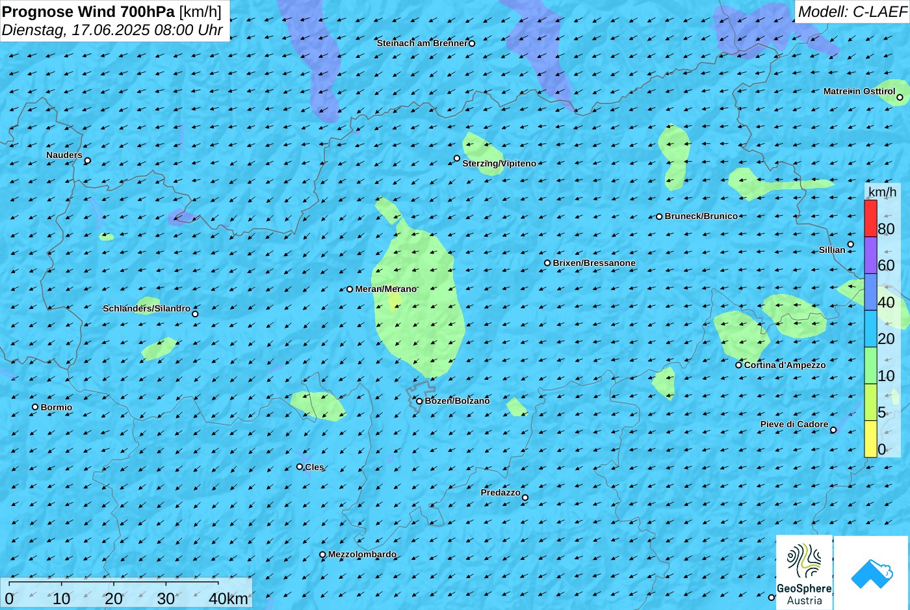Image resolution: width=910 pixels, height=610 pixels.
Task: Click the "km/h" legend heading
Action: click(x=882, y=192)
